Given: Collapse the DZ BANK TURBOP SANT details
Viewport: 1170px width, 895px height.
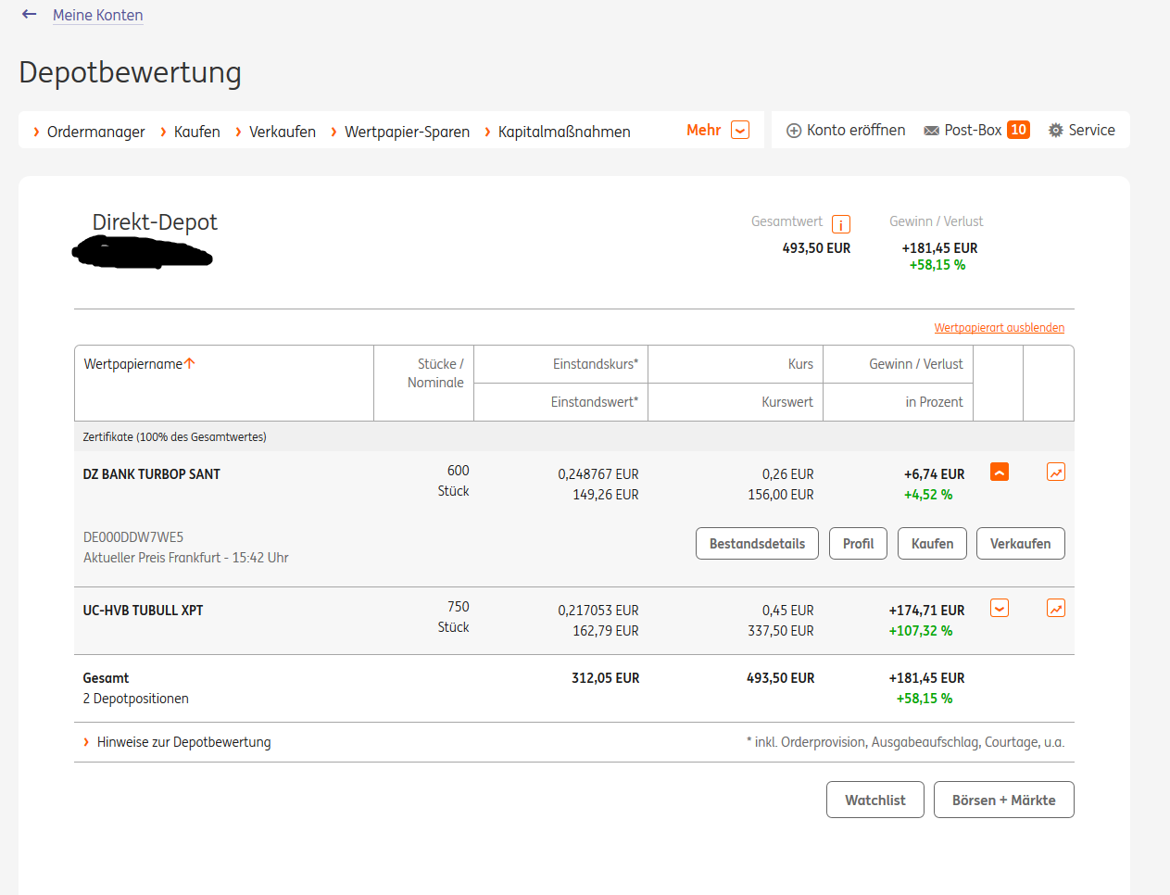Looking at the screenshot, I should tap(1000, 473).
